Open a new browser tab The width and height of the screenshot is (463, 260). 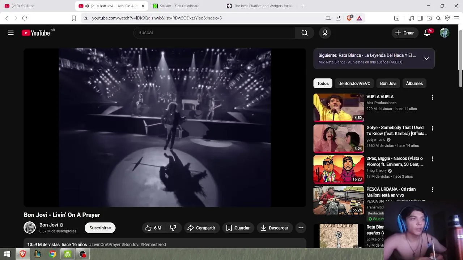[x=303, y=6]
